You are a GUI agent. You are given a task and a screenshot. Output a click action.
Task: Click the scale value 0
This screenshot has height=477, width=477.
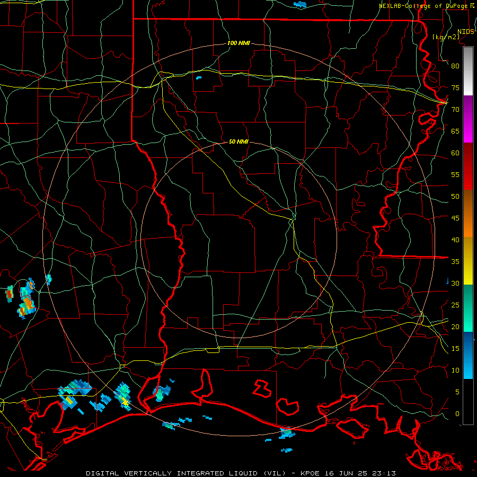coord(457,414)
